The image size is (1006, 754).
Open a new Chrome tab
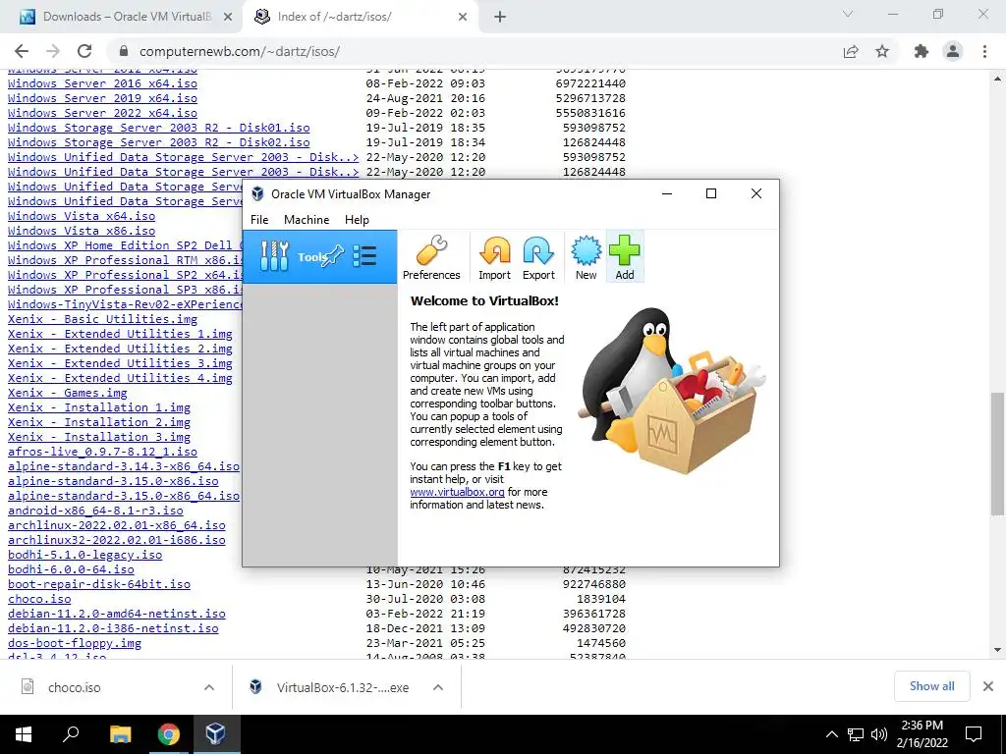(x=500, y=17)
